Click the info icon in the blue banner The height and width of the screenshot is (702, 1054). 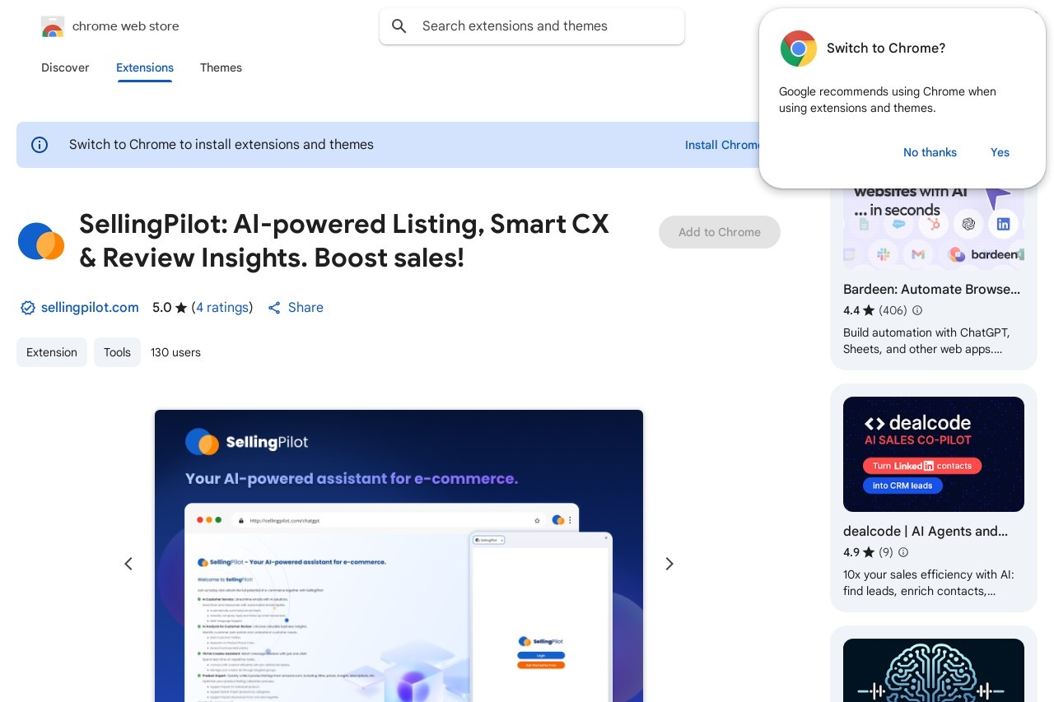pyautogui.click(x=40, y=145)
